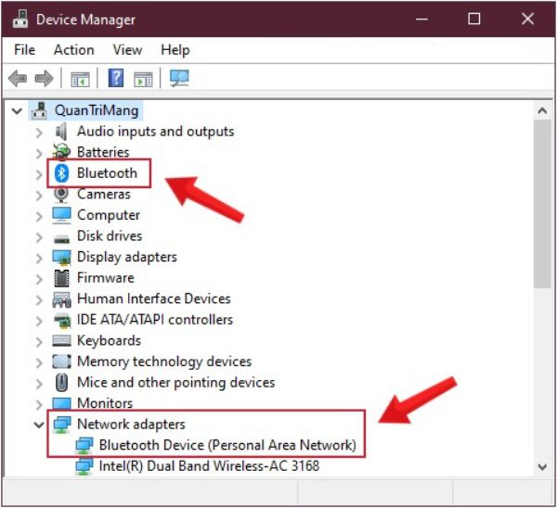Expand the Display adapters node
The image size is (557, 508).
(39, 258)
